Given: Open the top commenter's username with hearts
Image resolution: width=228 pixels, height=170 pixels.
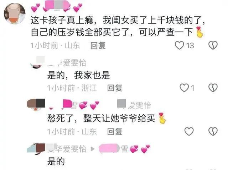Looking at the screenshot, I should [x=57, y=7].
